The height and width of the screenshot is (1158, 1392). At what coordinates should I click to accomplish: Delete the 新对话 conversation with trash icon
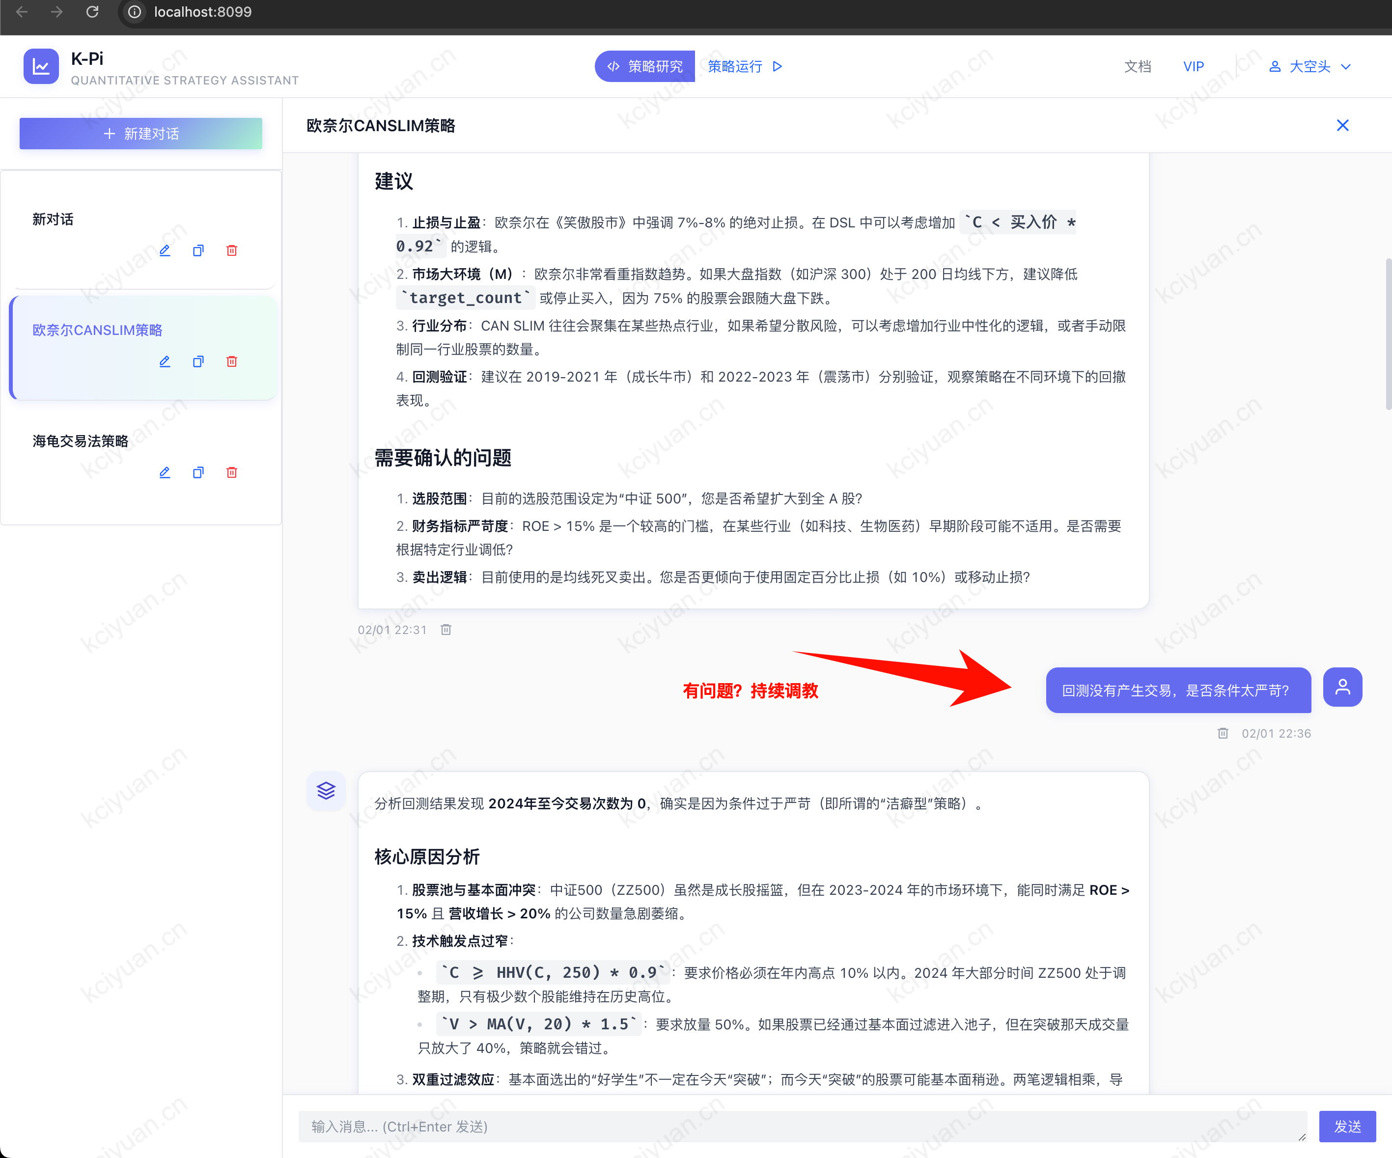[x=232, y=250]
